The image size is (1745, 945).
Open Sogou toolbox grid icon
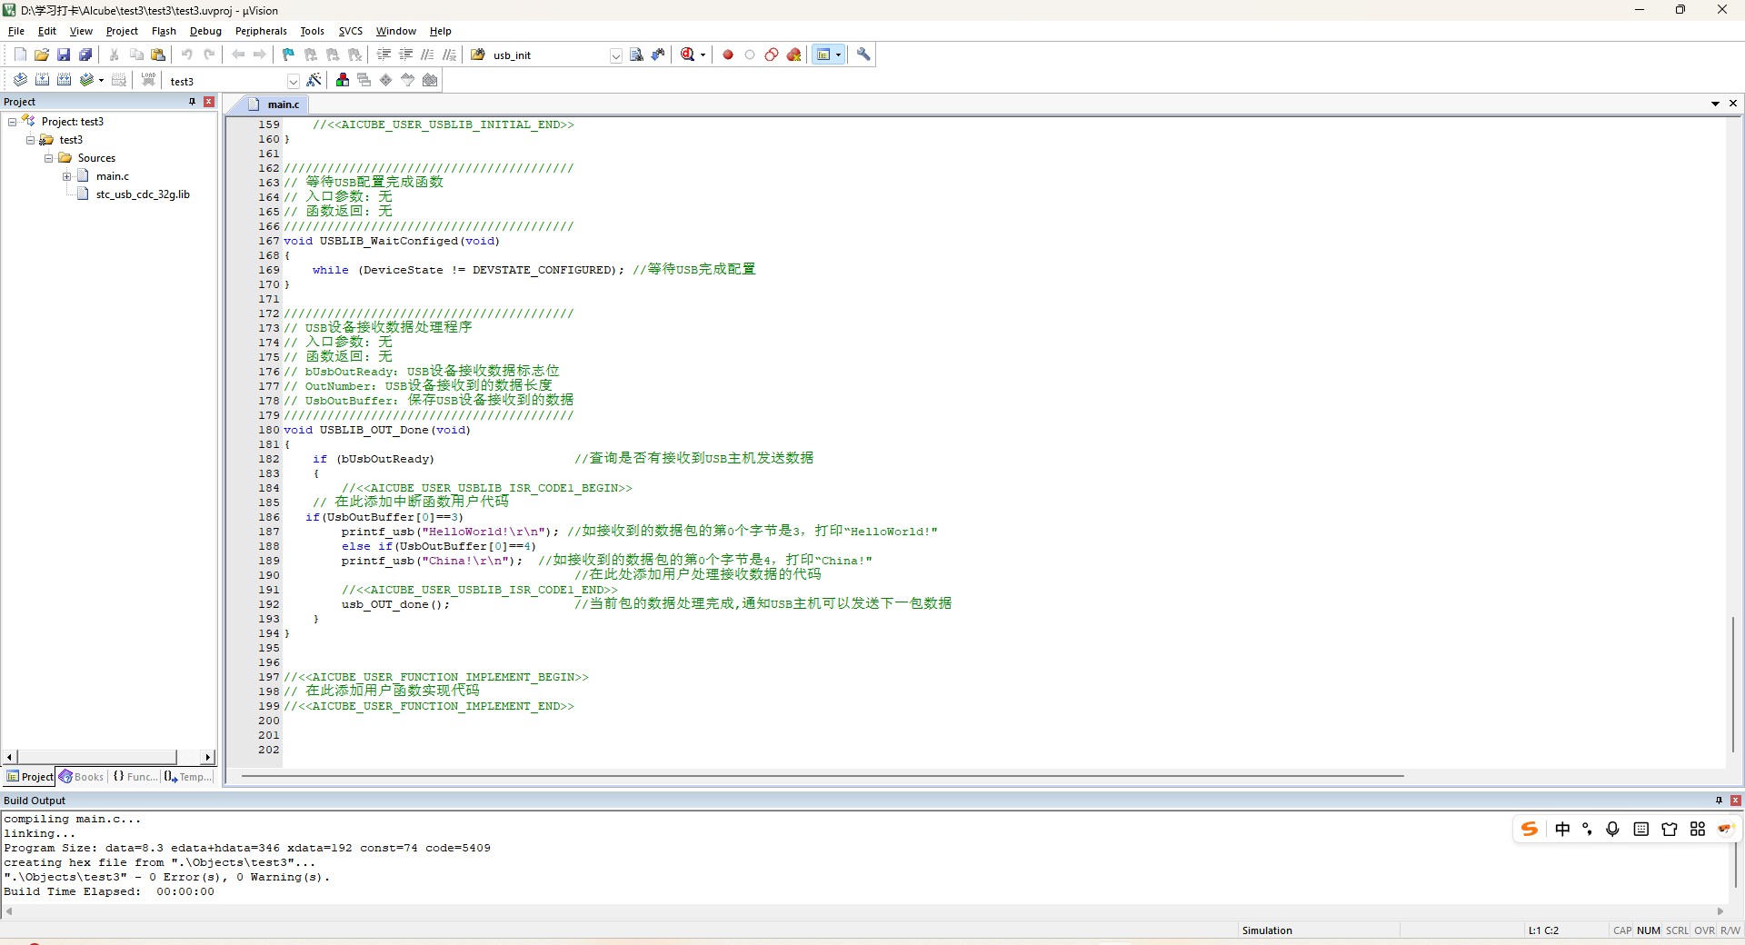[1697, 829]
